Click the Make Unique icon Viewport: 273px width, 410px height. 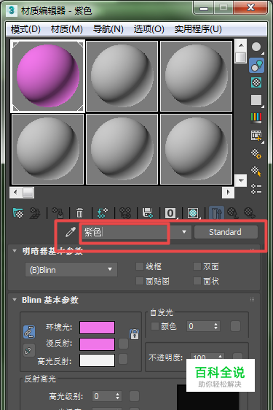click(125, 213)
